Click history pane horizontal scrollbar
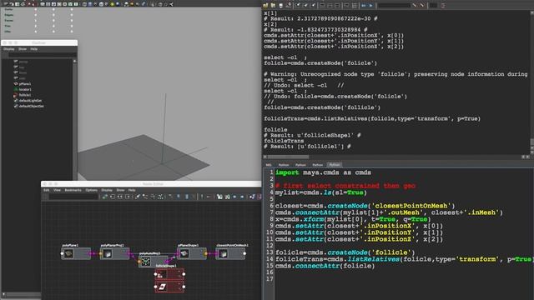Image resolution: width=534 pixels, height=300 pixels. click(289, 157)
